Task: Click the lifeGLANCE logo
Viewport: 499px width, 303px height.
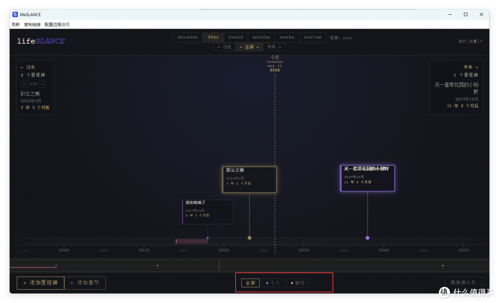Action: [x=41, y=41]
